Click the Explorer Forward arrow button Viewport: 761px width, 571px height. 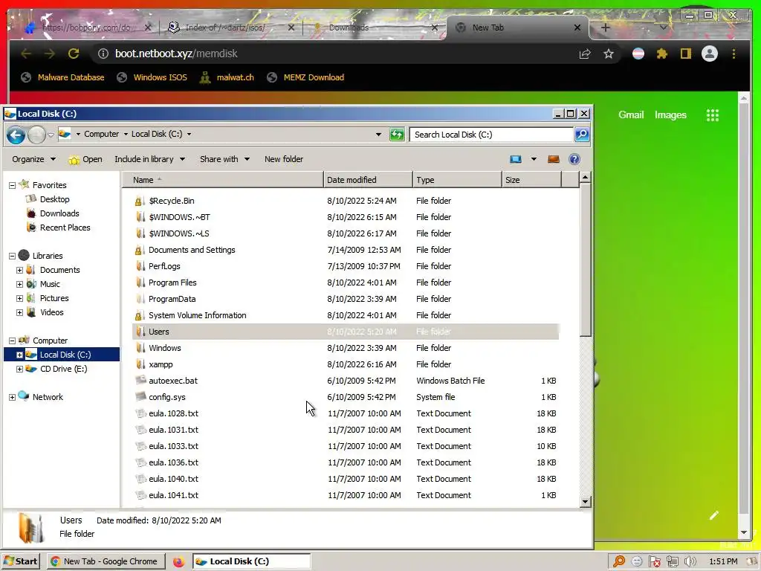click(x=36, y=135)
